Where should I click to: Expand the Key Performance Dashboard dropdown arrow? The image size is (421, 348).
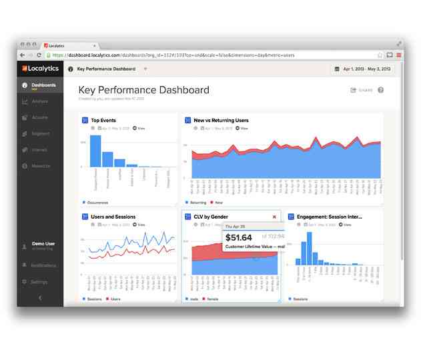coord(145,69)
